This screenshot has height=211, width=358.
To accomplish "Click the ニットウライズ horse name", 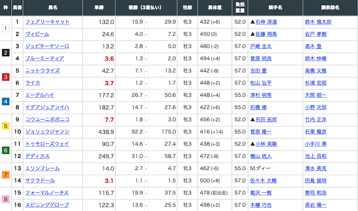I will click(x=43, y=71).
